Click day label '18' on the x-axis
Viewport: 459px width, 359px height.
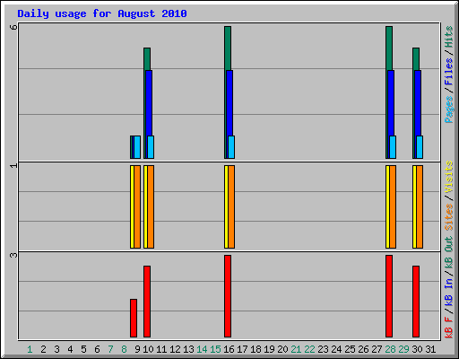click(255, 349)
